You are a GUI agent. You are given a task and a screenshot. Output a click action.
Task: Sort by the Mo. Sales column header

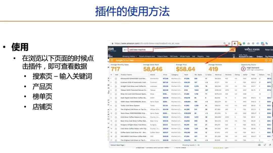coord(198,74)
